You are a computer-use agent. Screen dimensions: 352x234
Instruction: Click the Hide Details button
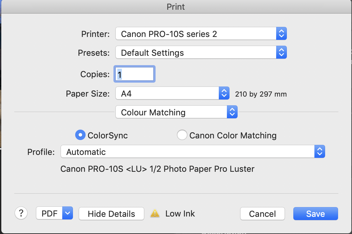[x=111, y=213]
